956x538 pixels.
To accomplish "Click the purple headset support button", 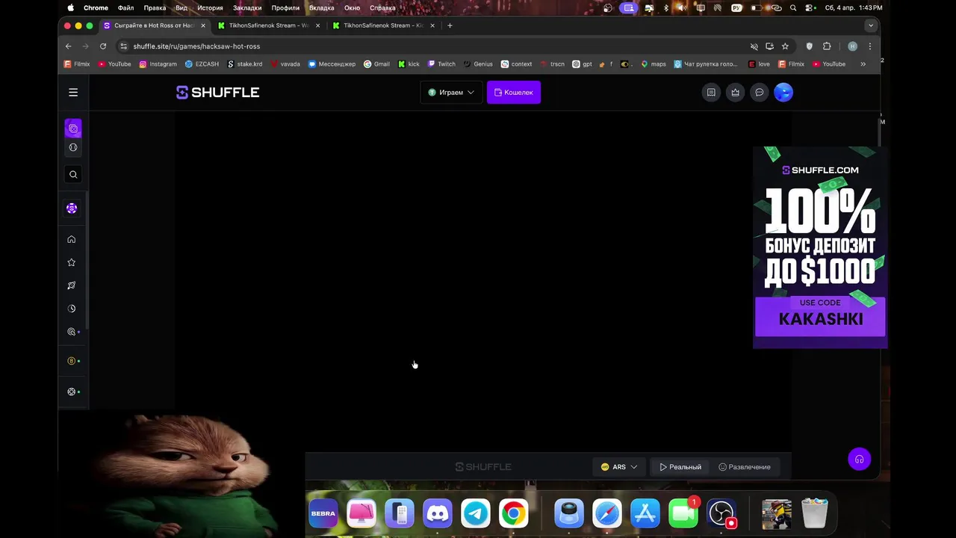I will 860,459.
